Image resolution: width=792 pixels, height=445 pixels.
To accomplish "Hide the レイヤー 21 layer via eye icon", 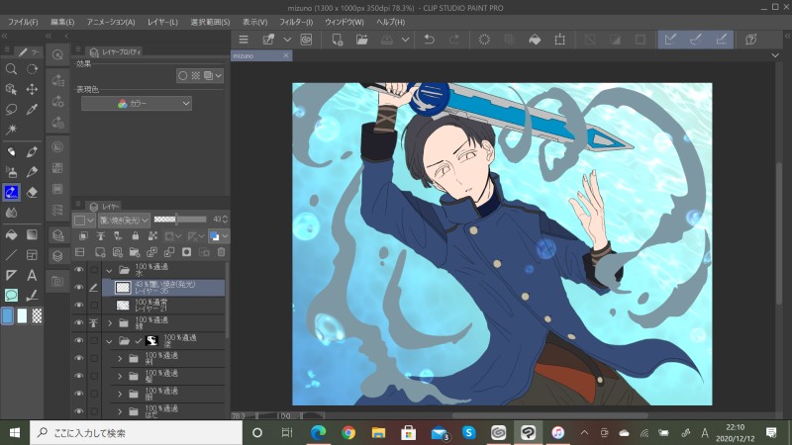I will click(x=79, y=306).
